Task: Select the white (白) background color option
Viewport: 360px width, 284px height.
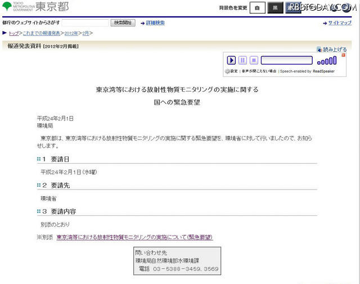Action: coord(256,8)
